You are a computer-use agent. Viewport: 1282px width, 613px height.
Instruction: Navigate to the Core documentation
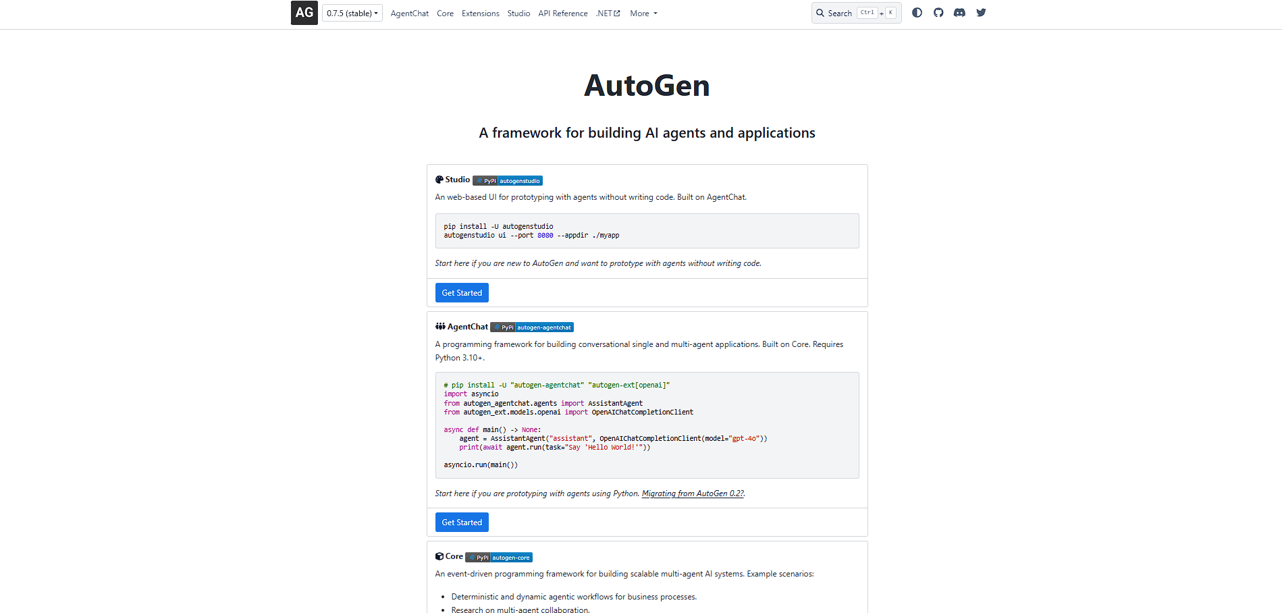tap(445, 13)
